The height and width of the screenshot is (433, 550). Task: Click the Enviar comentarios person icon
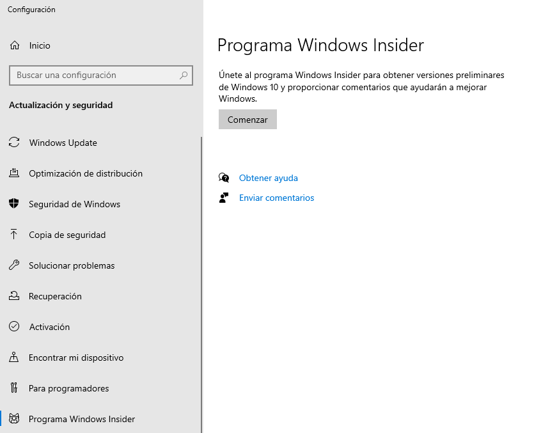(x=224, y=198)
